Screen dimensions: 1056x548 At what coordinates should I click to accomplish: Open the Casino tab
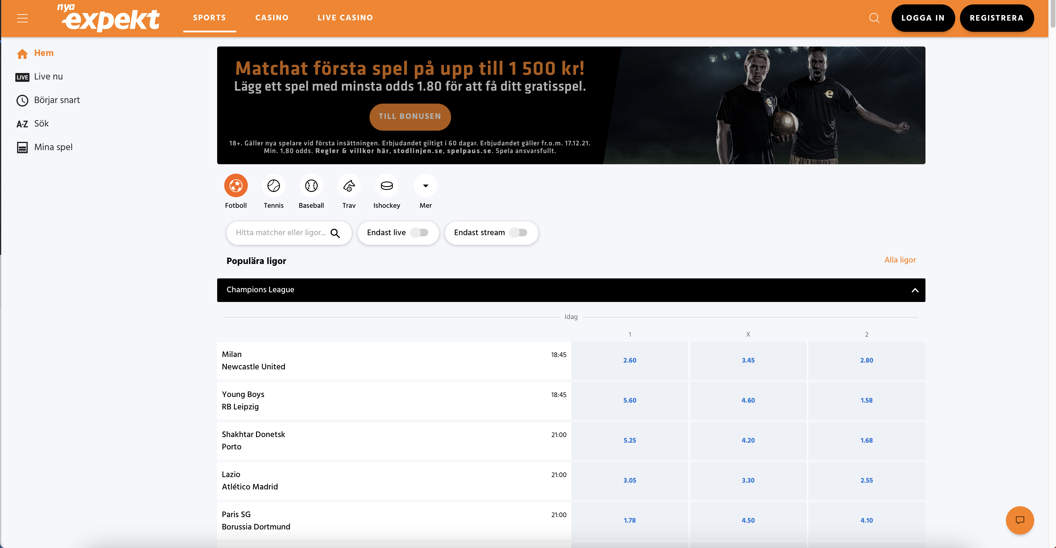272,18
